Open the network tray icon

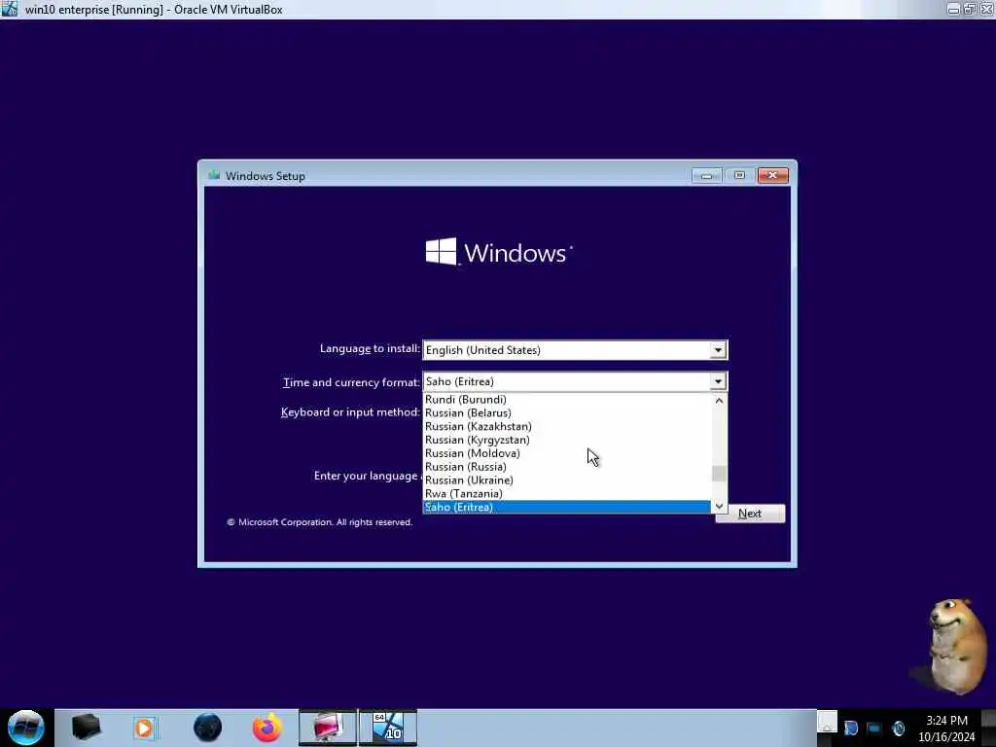(874, 728)
